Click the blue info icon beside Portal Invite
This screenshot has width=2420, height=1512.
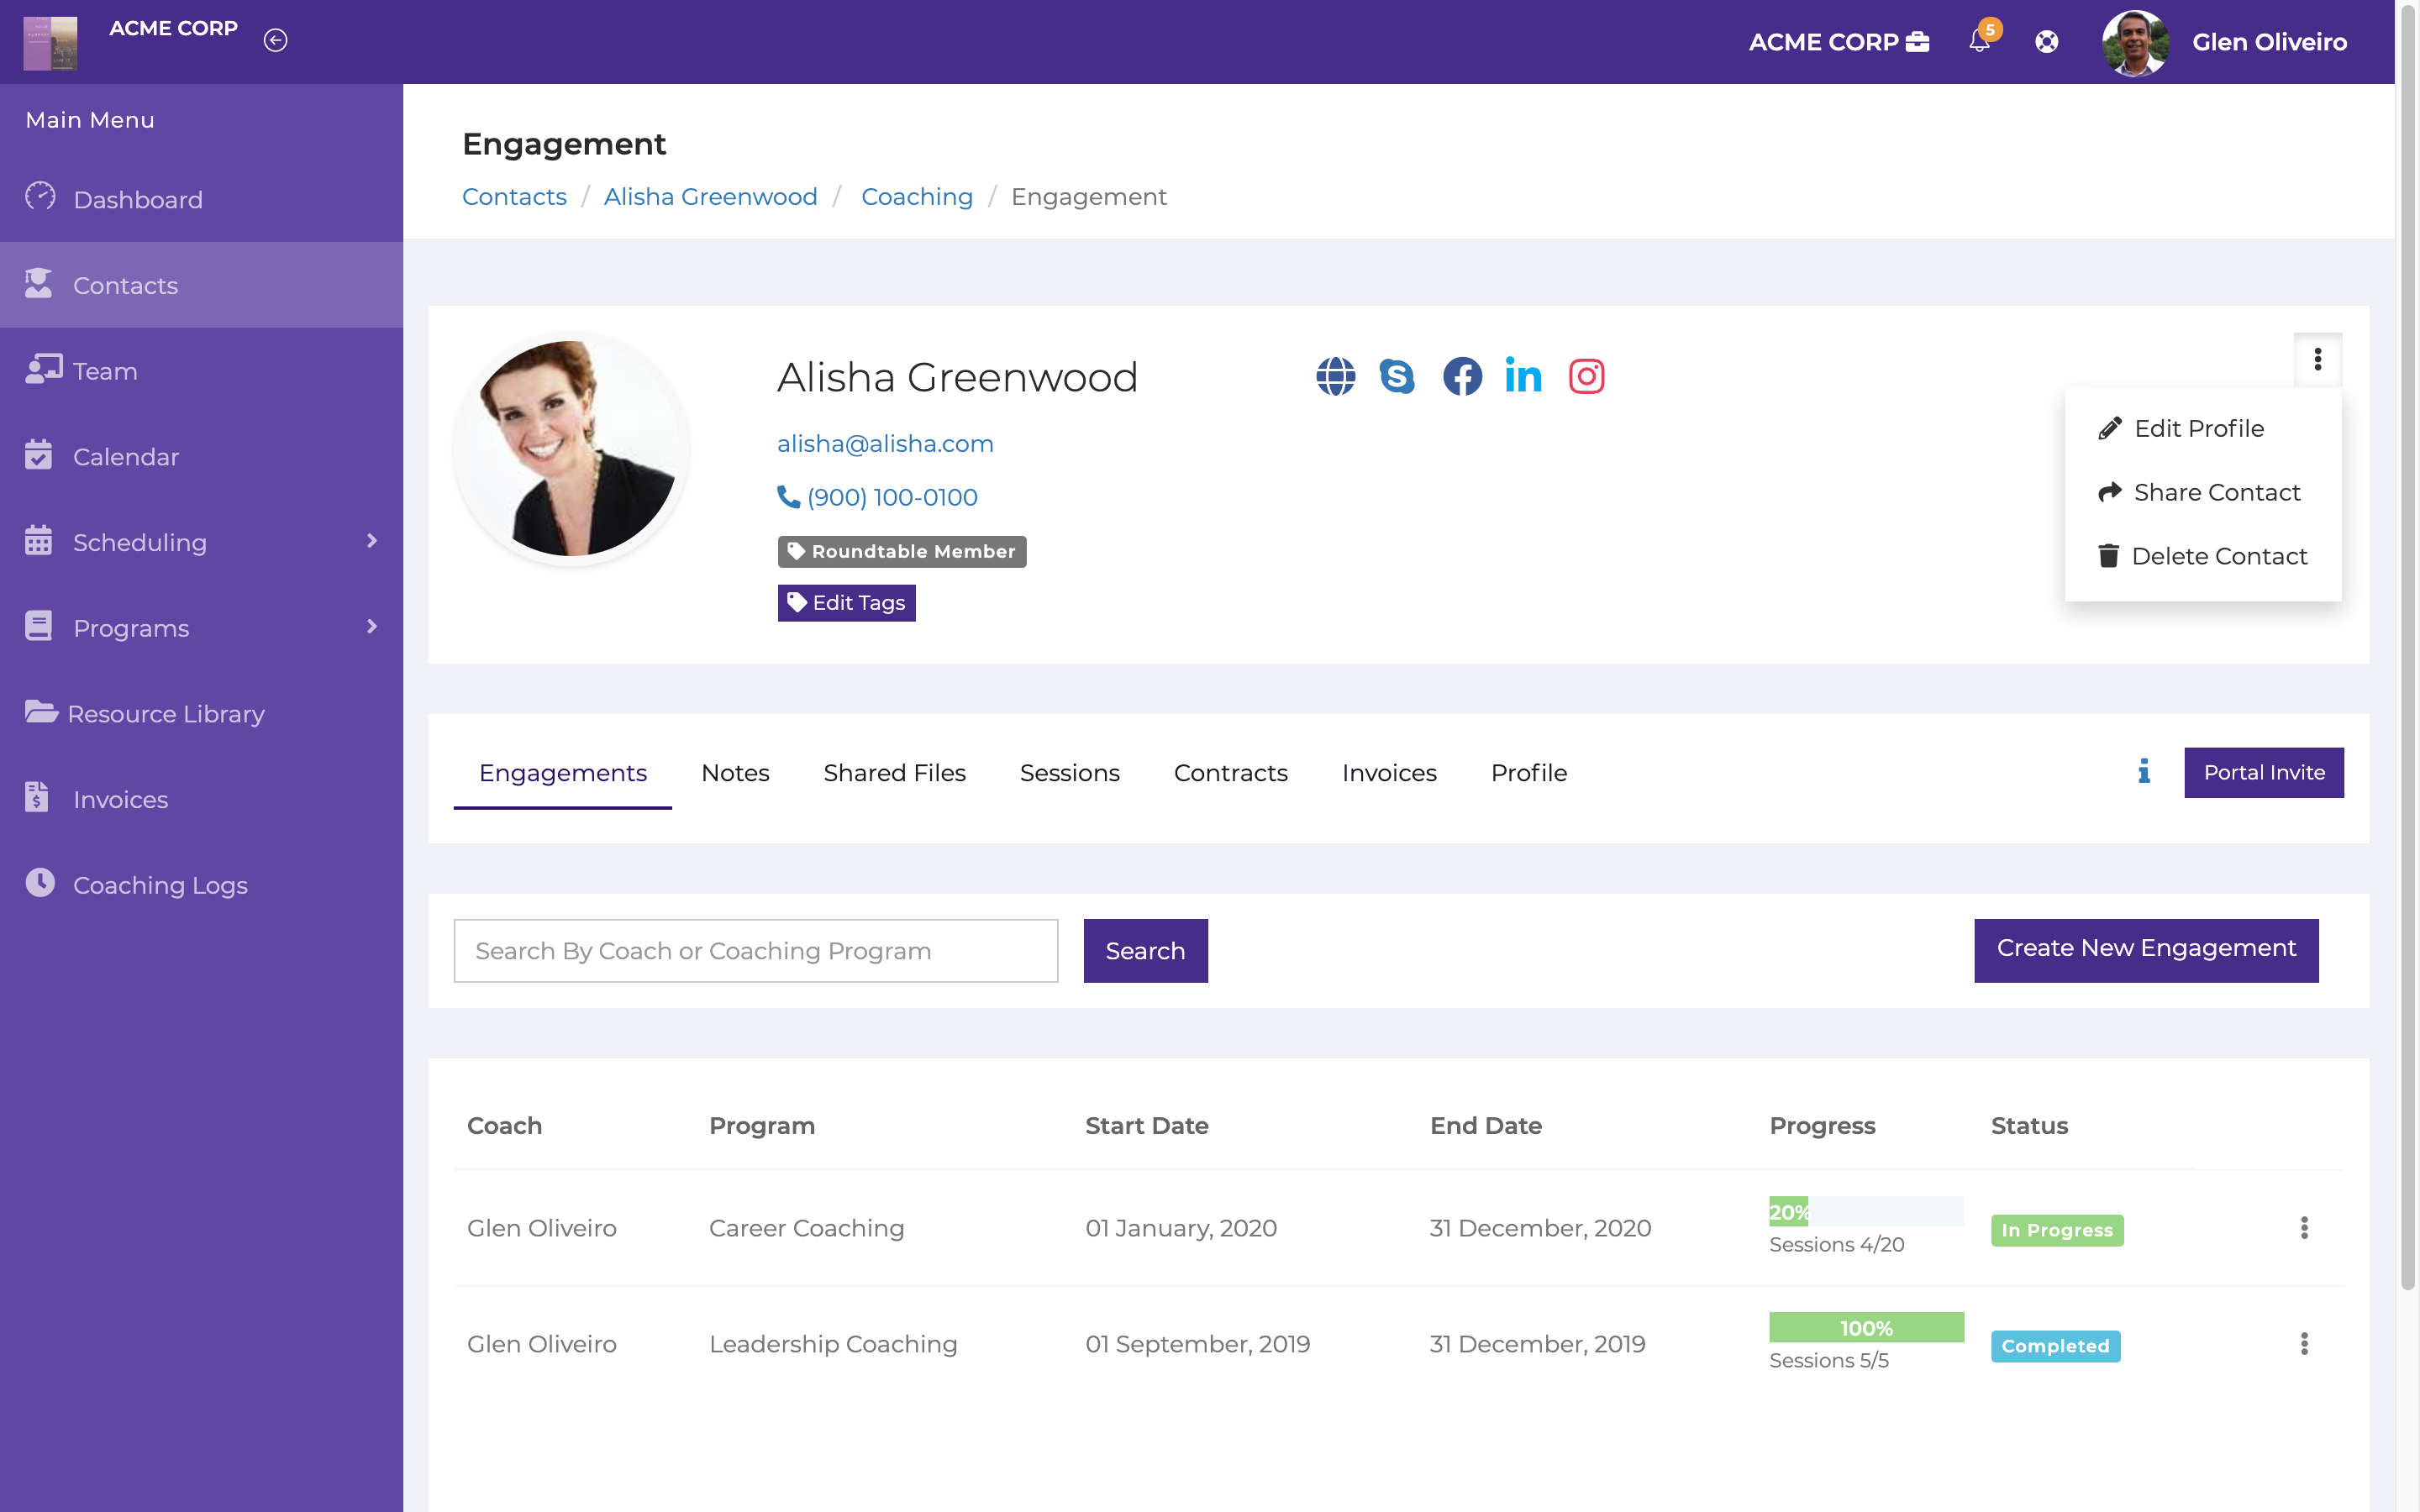click(2144, 771)
